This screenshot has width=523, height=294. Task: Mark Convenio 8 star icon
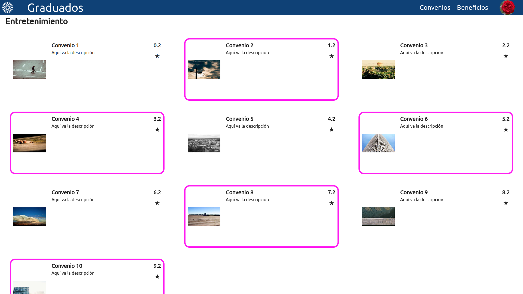click(x=332, y=203)
